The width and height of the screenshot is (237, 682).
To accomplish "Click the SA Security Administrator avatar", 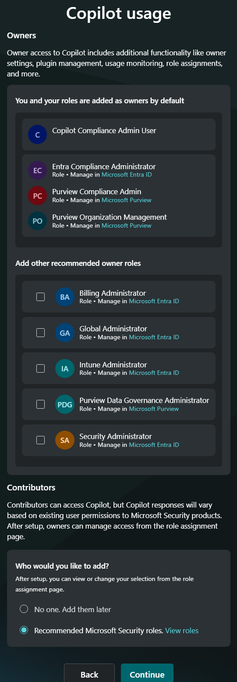I will point(65,440).
